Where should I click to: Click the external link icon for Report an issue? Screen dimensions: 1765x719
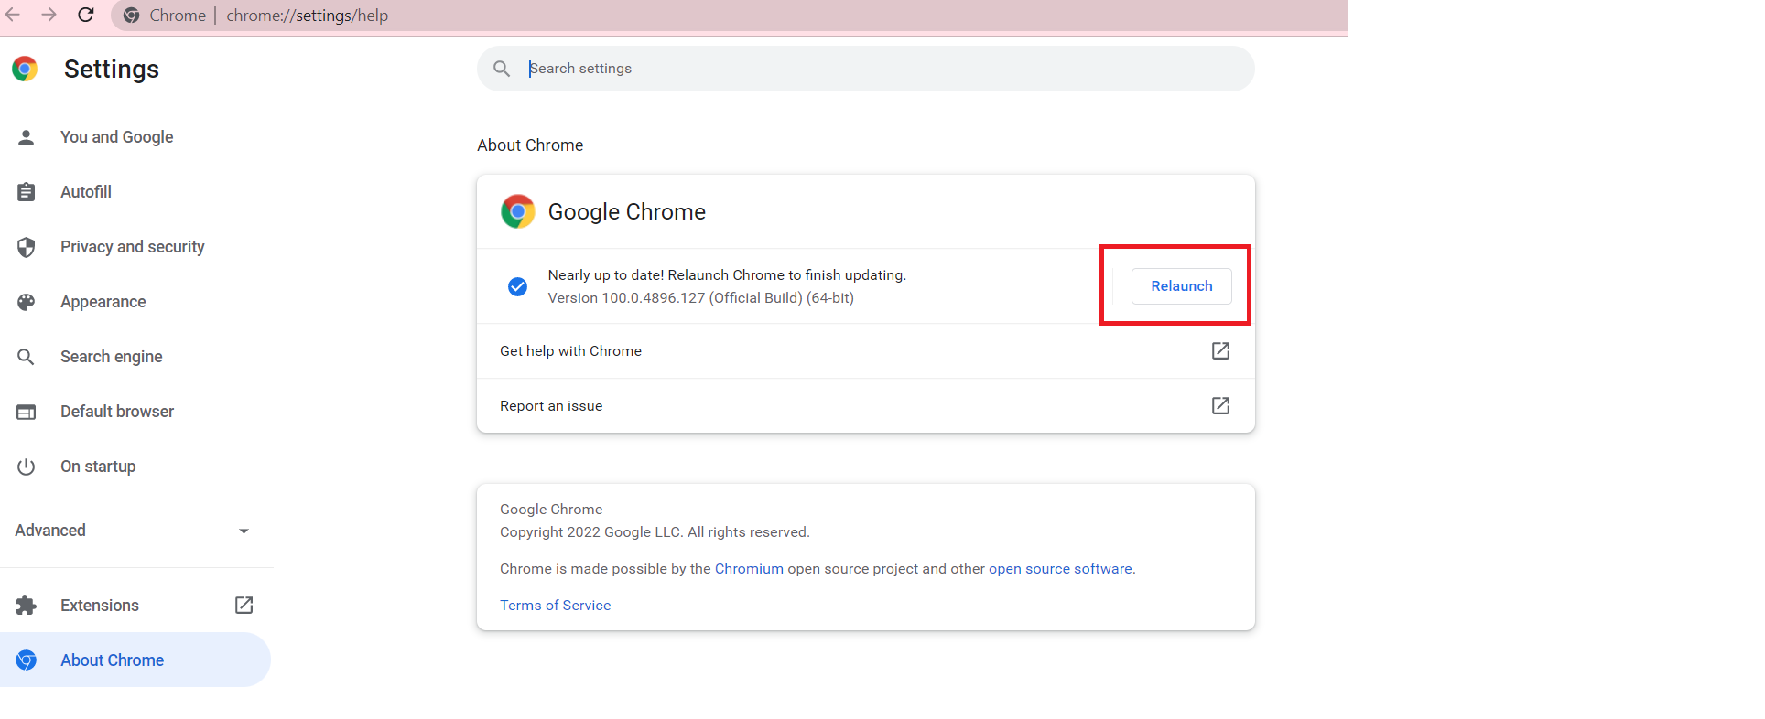click(x=1220, y=405)
